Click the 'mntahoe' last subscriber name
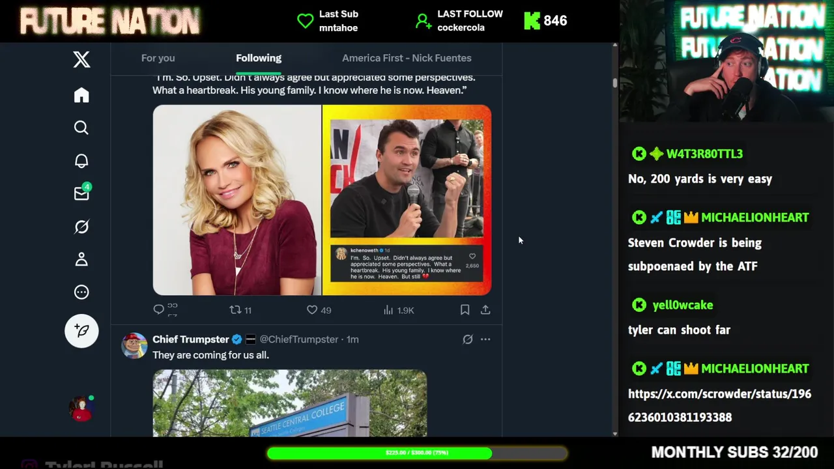834x469 pixels. click(338, 28)
